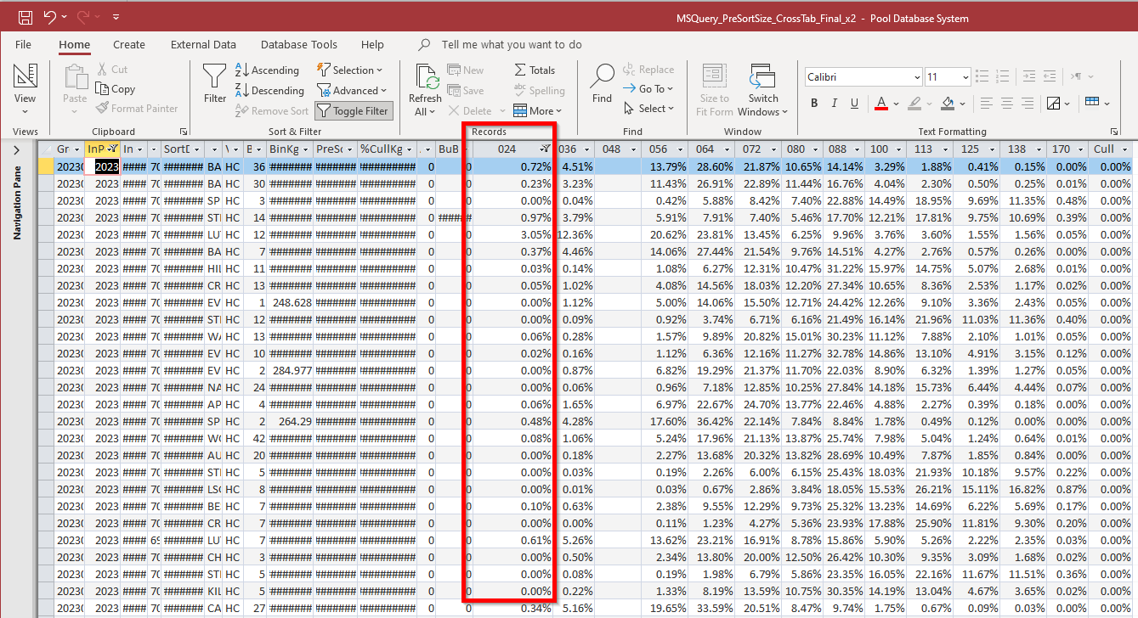Click the Copy button
1138x618 pixels.
click(x=116, y=89)
